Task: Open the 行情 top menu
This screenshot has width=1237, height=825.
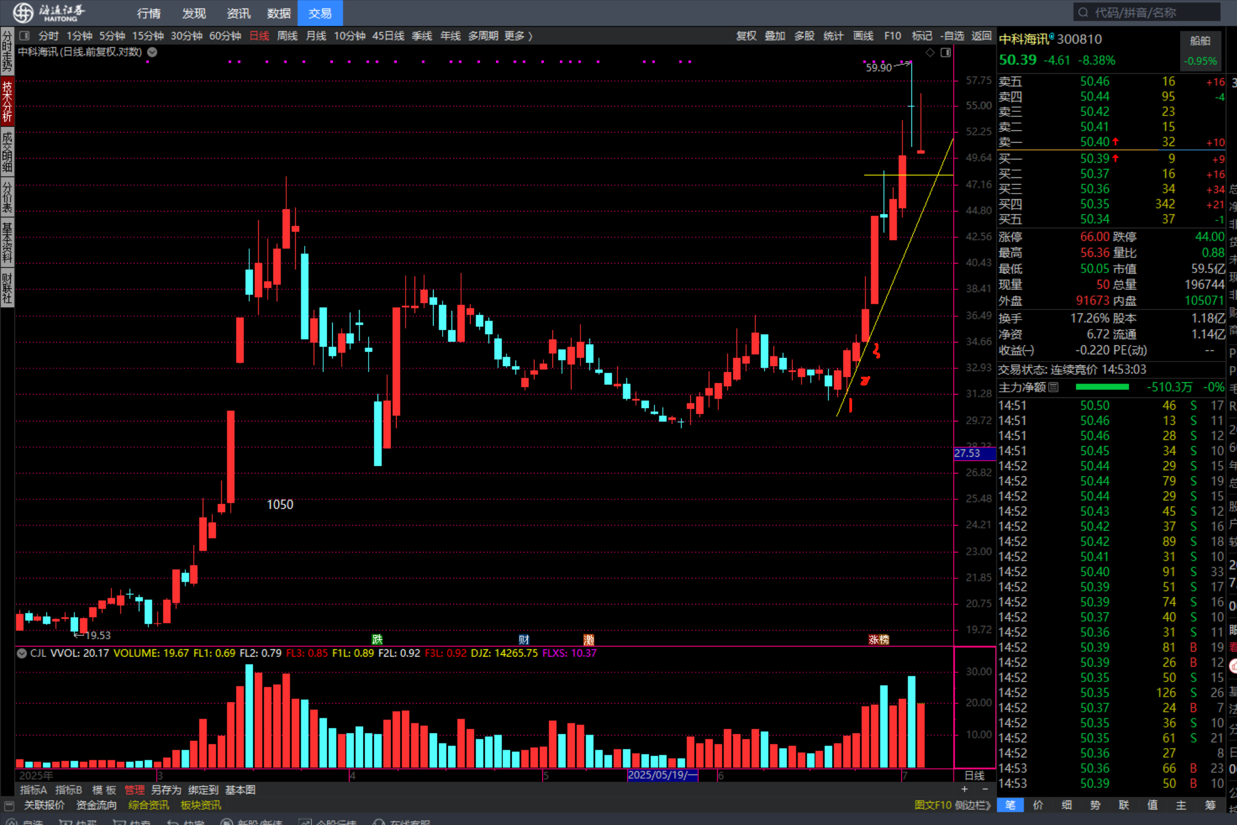Action: pos(148,13)
